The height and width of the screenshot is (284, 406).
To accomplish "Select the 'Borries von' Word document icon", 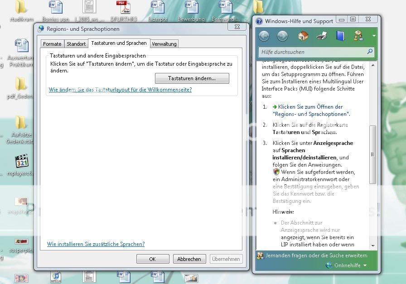I will [55, 11].
